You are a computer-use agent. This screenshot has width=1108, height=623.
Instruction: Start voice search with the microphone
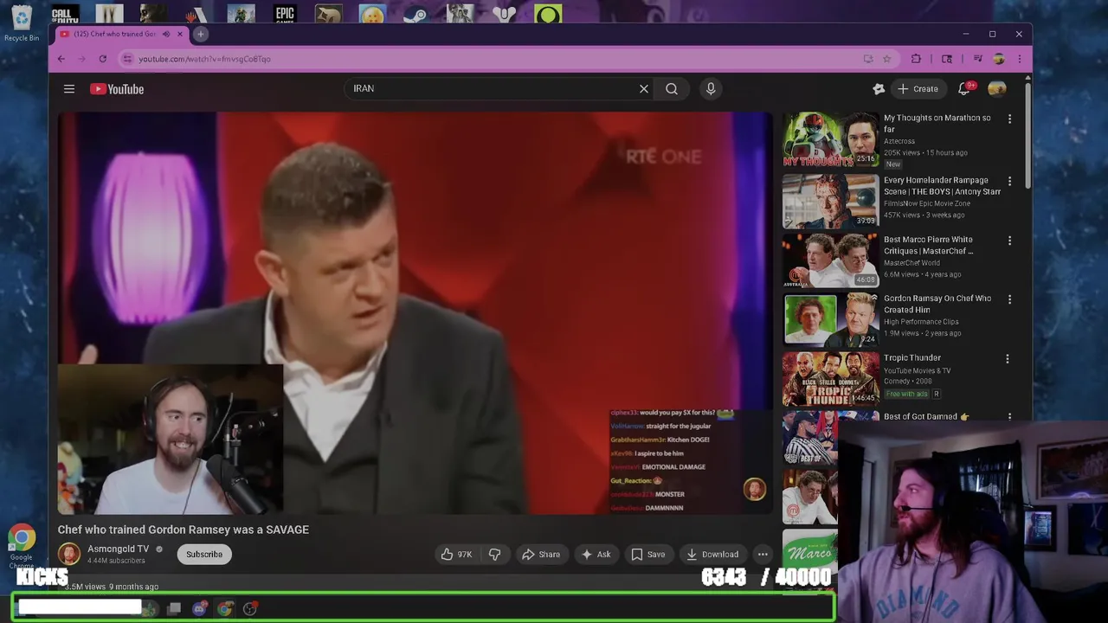(x=711, y=88)
